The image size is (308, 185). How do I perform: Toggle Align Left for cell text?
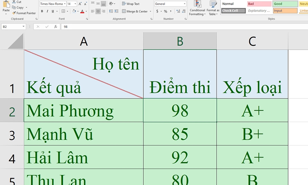93,11
